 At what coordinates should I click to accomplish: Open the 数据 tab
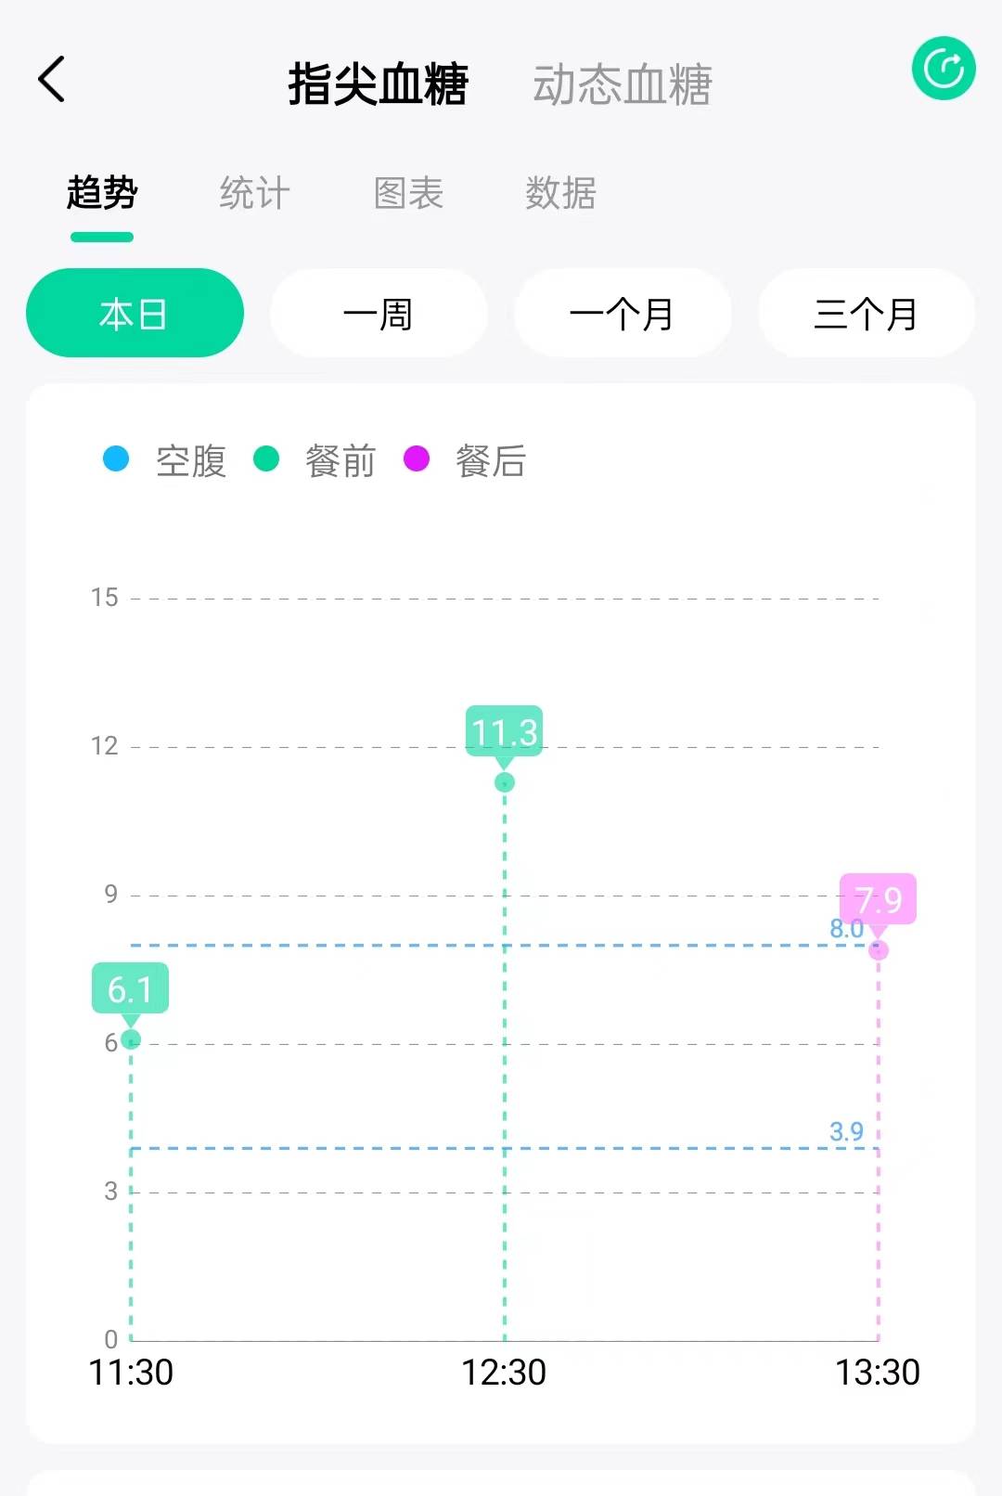click(560, 193)
